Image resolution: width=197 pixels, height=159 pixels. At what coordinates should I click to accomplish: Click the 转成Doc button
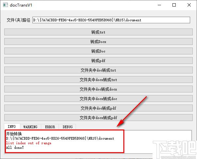98,51
